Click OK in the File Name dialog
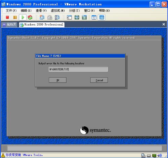This screenshot has height=158, width=168. 57,80
